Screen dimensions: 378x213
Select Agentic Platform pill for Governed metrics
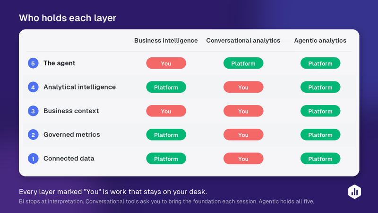[320, 135]
